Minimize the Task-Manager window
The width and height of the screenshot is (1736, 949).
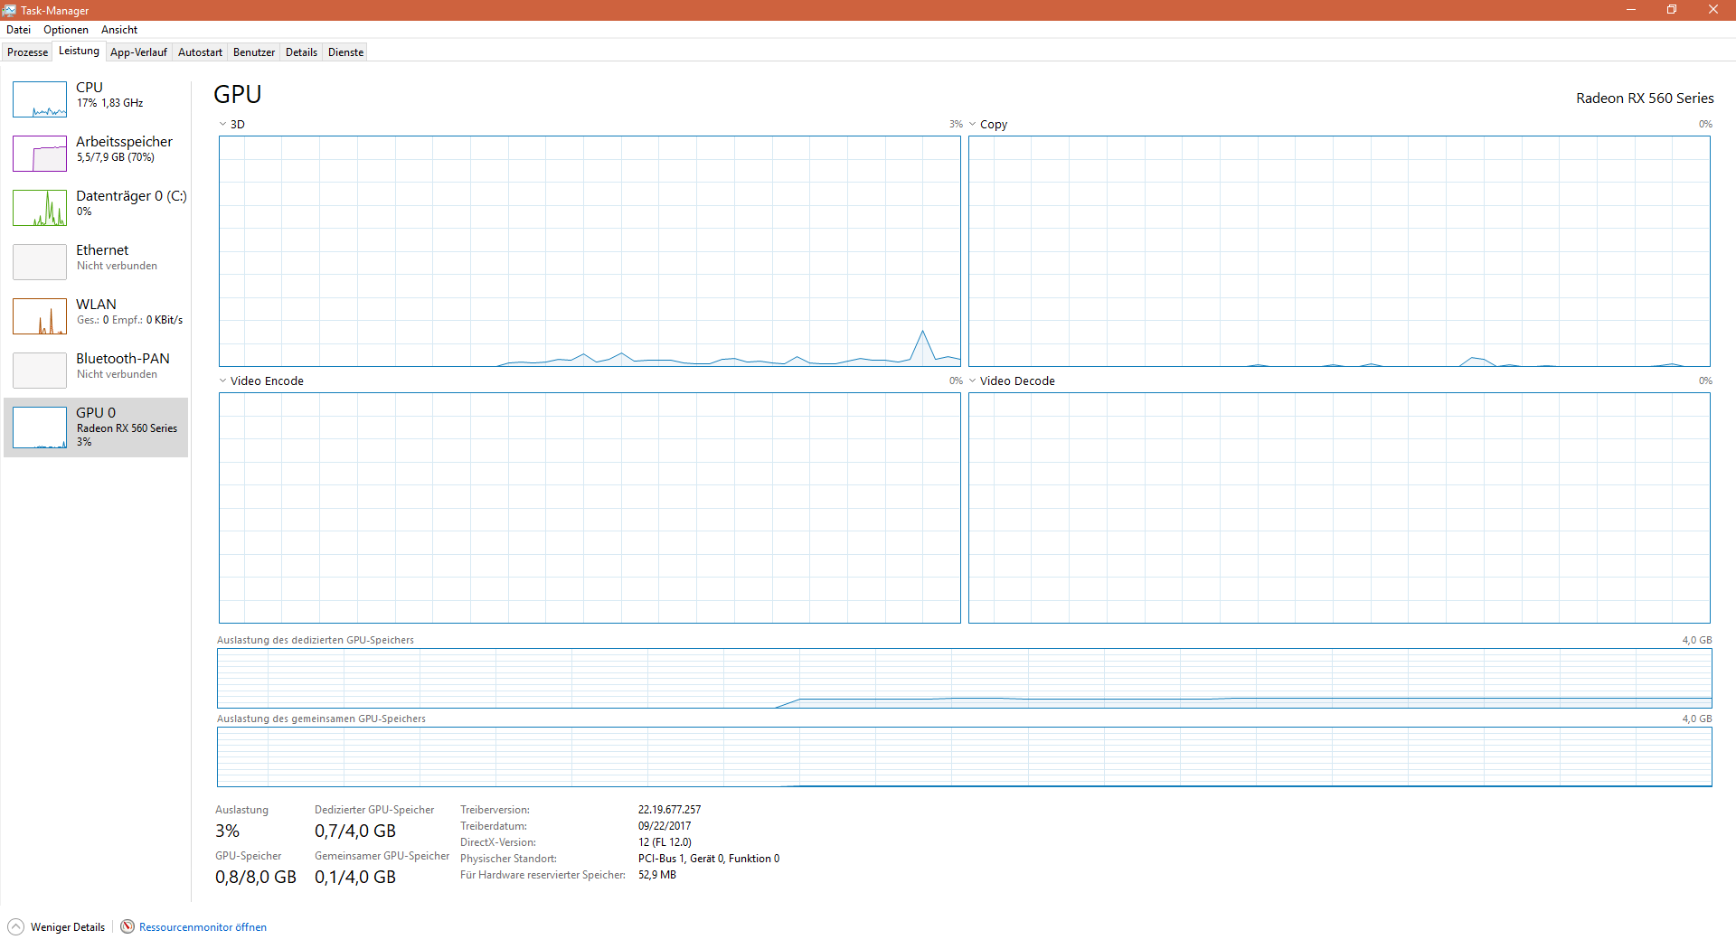click(1631, 10)
